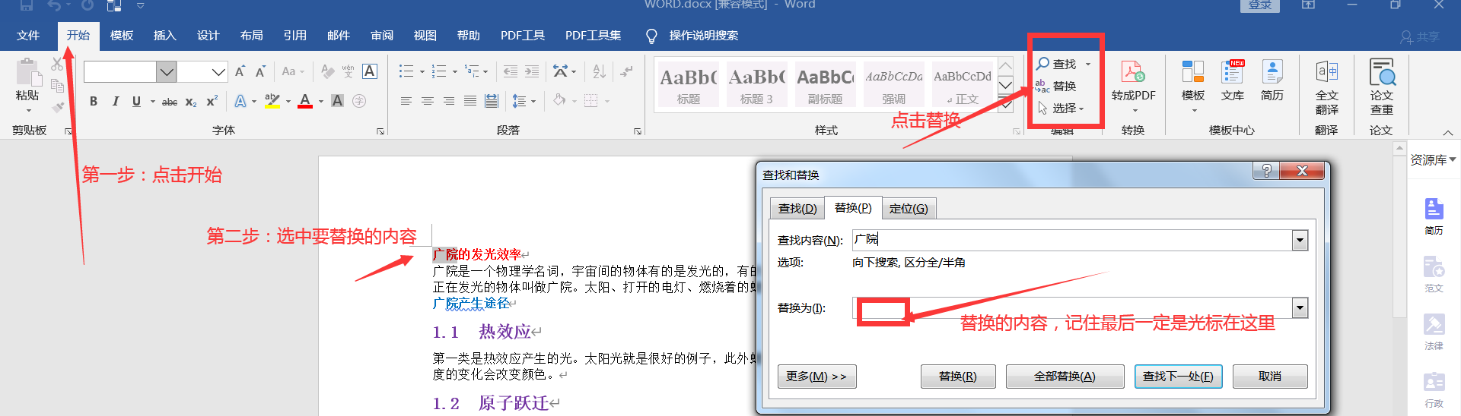Viewport: 1461px width, 416px height.
Task: Open the font size dropdown
Action: coord(218,72)
